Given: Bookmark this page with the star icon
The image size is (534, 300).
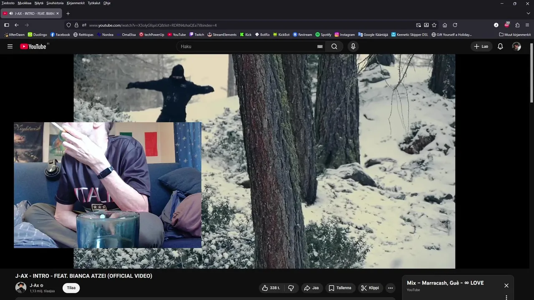Looking at the screenshot, I should coord(434,25).
